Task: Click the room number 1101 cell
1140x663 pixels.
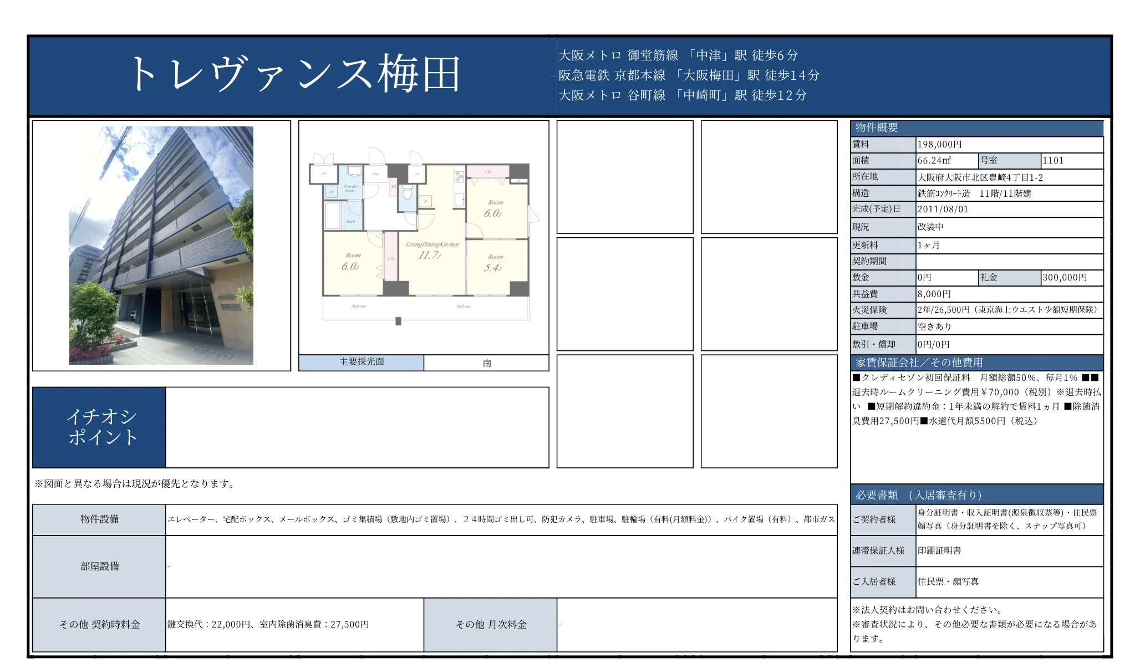Action: pos(1072,161)
